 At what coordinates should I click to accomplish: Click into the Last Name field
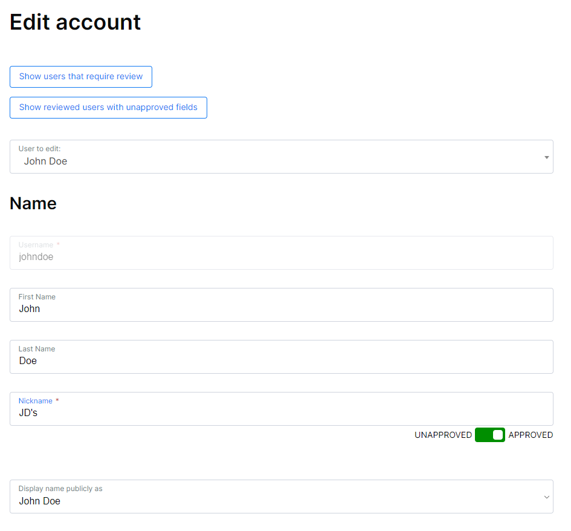(282, 357)
